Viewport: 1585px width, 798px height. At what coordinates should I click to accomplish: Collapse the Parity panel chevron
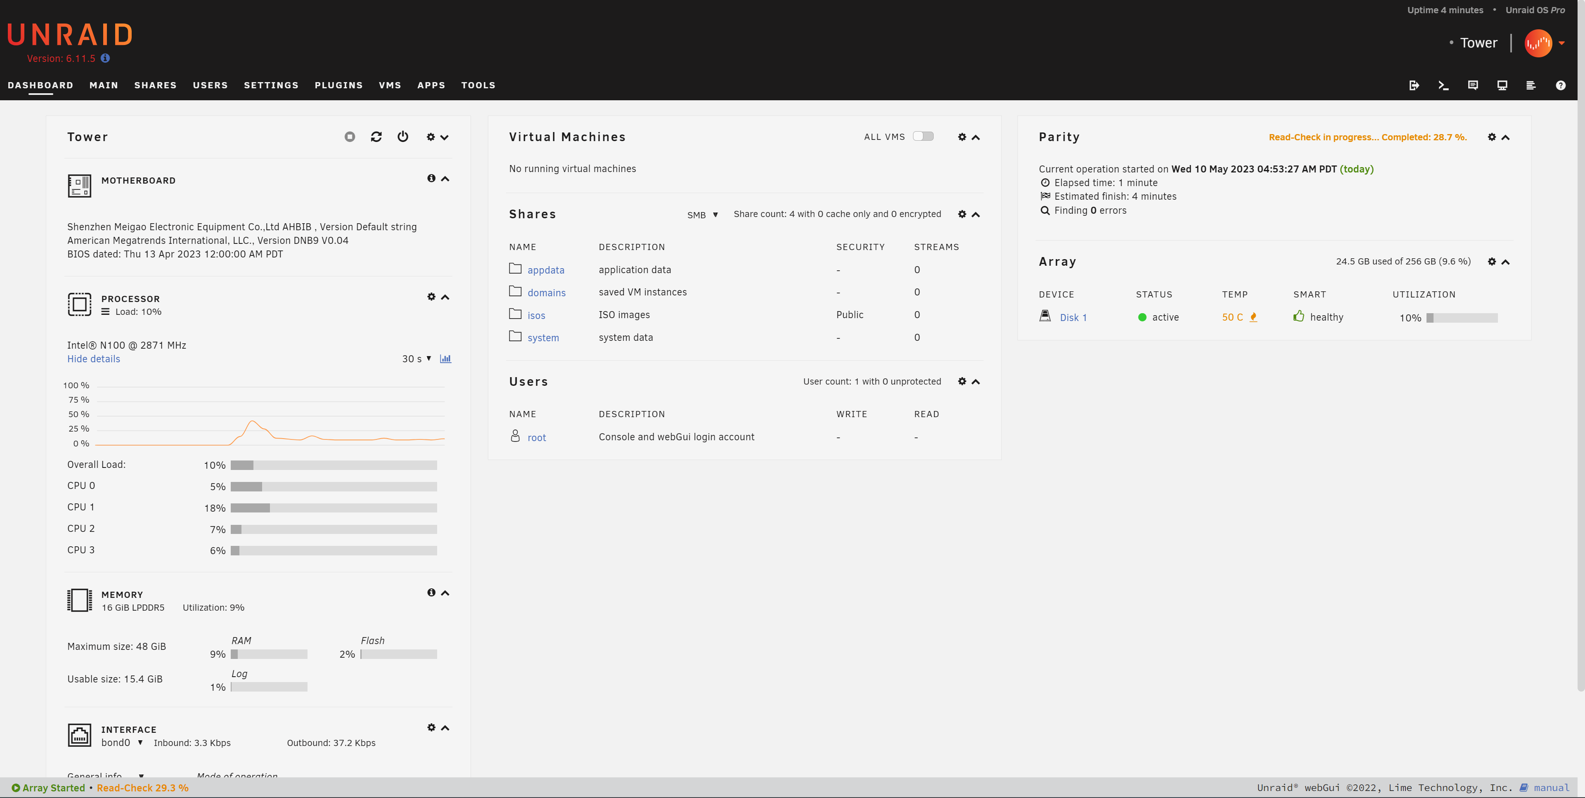(x=1506, y=137)
